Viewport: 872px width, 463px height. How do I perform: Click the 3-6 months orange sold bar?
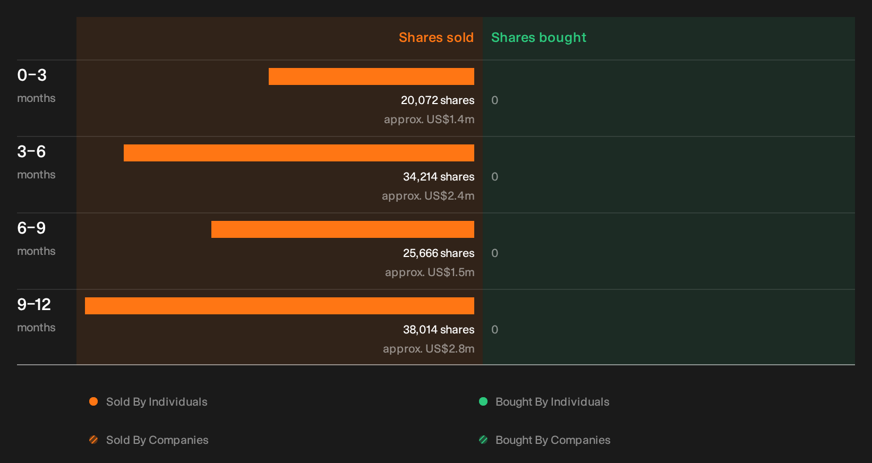click(299, 153)
